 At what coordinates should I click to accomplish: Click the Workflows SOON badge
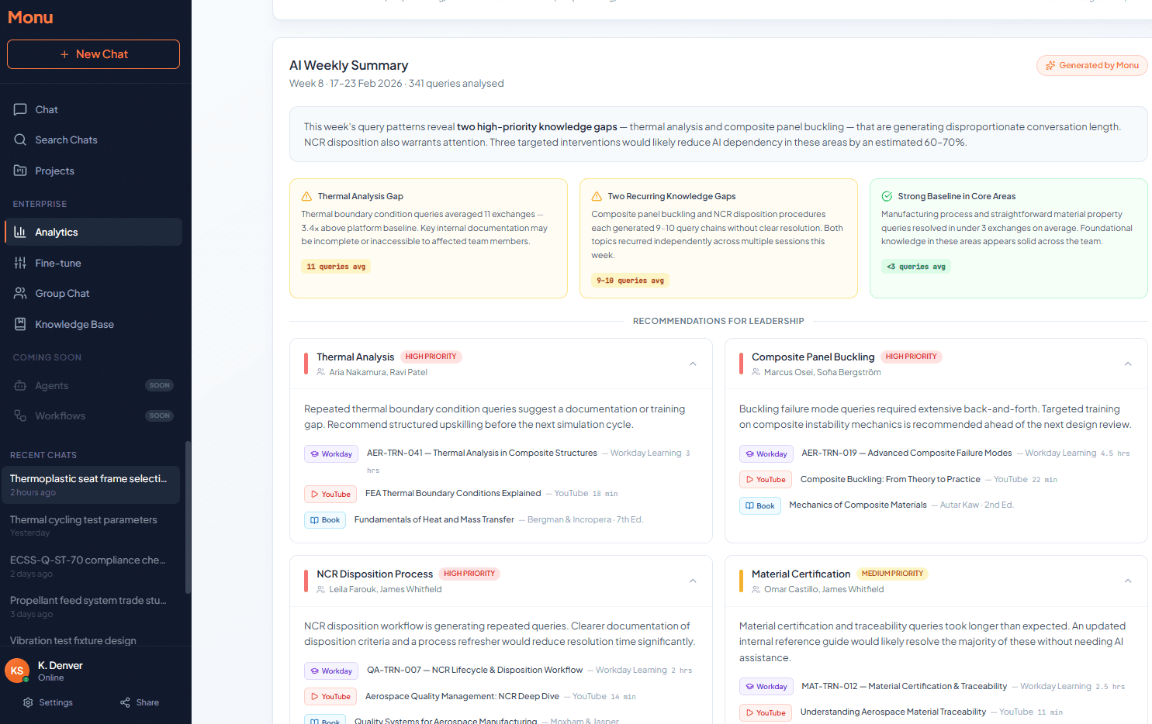pos(159,415)
